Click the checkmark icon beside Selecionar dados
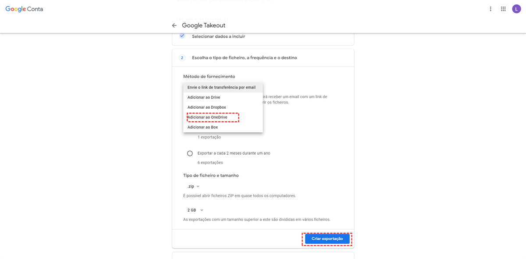This screenshot has width=526, height=259. (182, 35)
